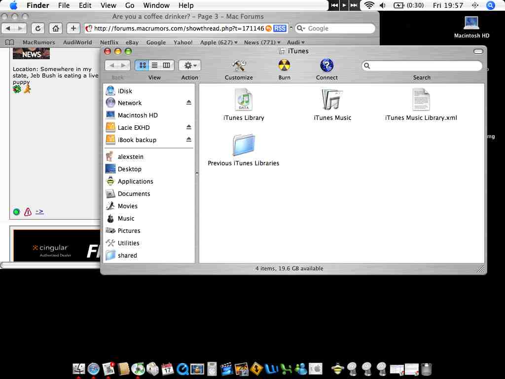Adjust the volume icon in menu bar
This screenshot has height=379, width=505.
coord(382,5)
